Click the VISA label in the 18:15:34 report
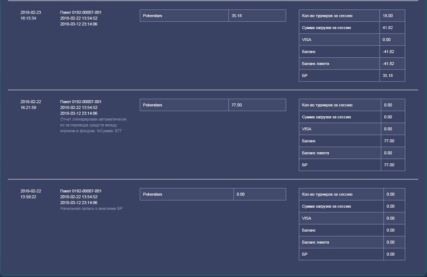427x277 pixels. [307, 40]
